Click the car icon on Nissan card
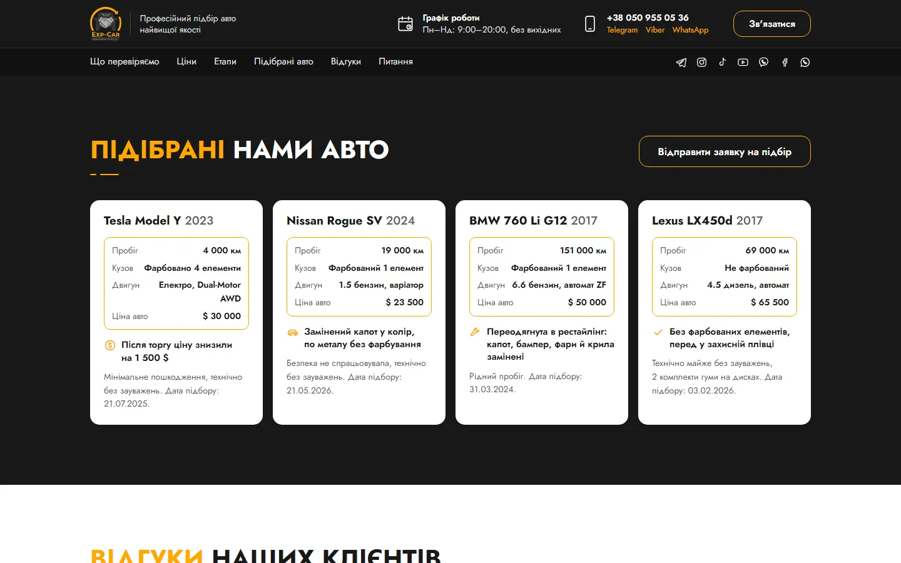Viewport: 901px width, 563px height. pos(292,332)
